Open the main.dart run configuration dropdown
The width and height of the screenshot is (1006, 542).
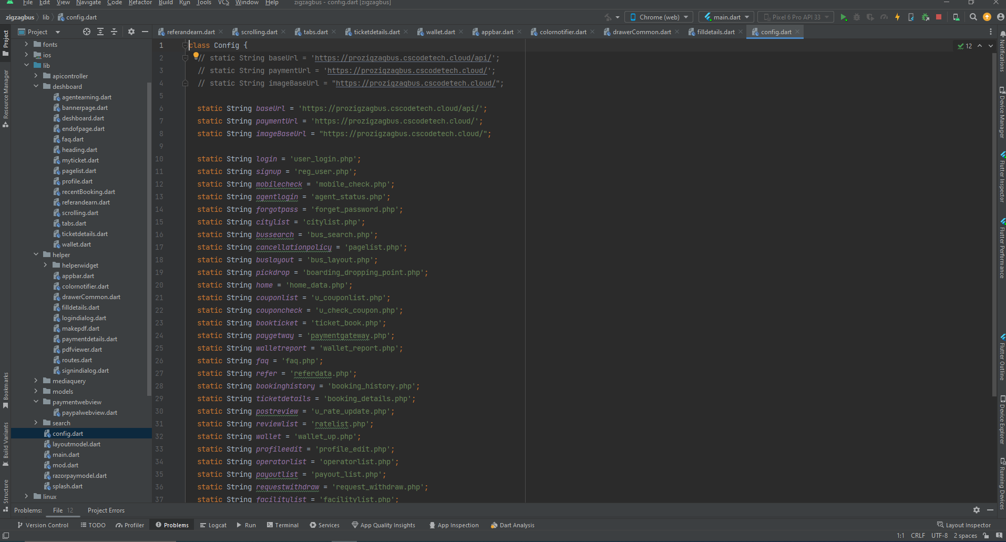[726, 17]
